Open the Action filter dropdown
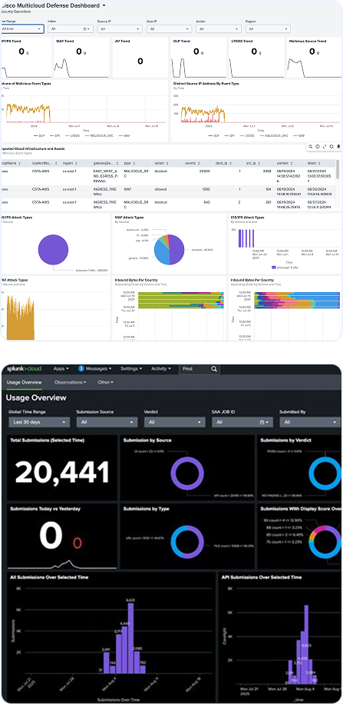343x705 pixels. [x=219, y=28]
